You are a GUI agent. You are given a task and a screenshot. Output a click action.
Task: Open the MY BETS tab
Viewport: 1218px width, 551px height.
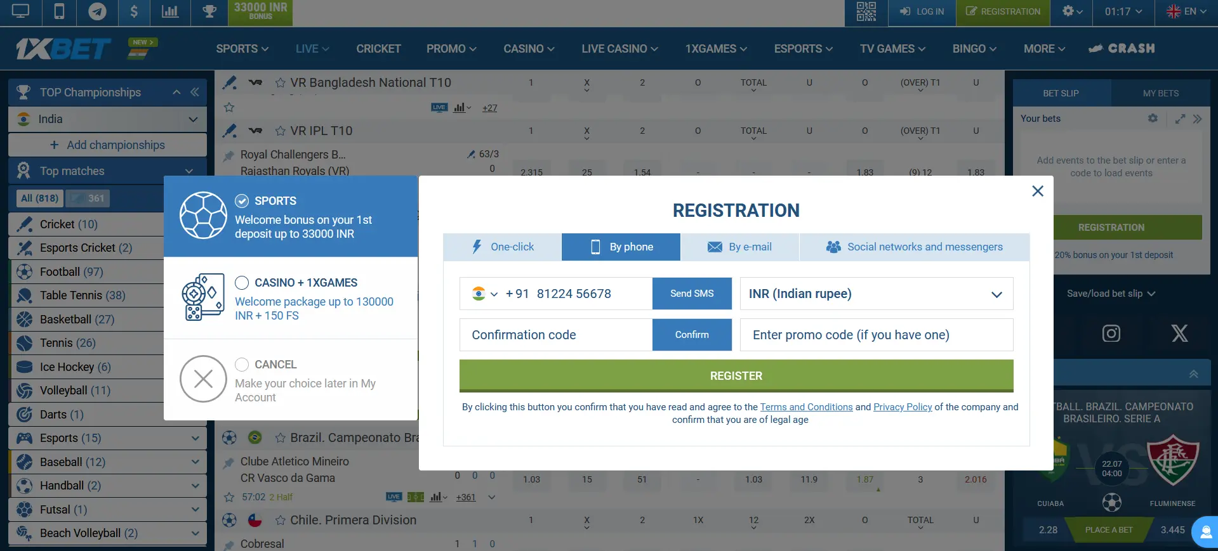[x=1160, y=93]
